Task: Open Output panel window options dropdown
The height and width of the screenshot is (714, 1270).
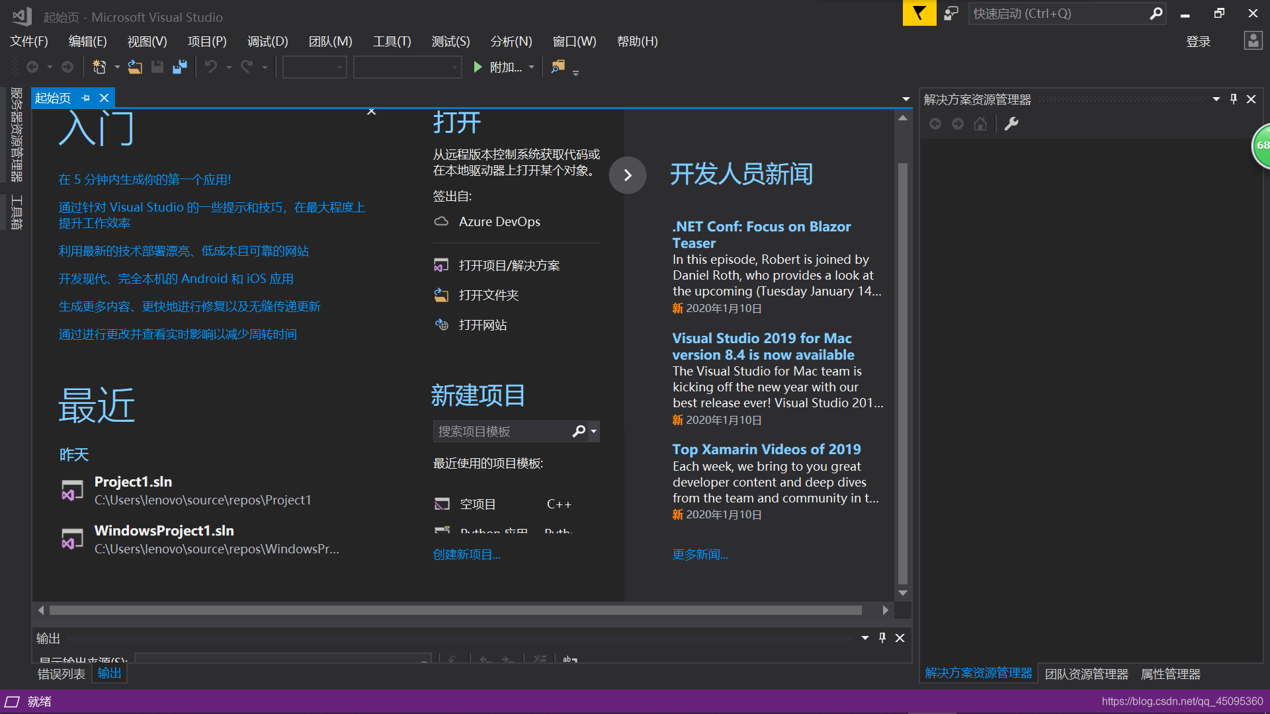Action: point(865,638)
